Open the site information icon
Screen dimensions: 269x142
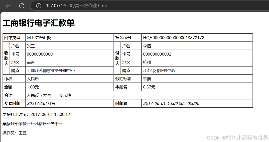coord(39,6)
